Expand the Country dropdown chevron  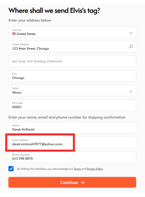pyautogui.click(x=131, y=33)
